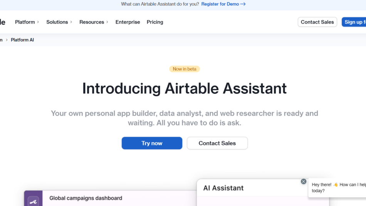Open the Enterprise page
366x206 pixels.
128,22
